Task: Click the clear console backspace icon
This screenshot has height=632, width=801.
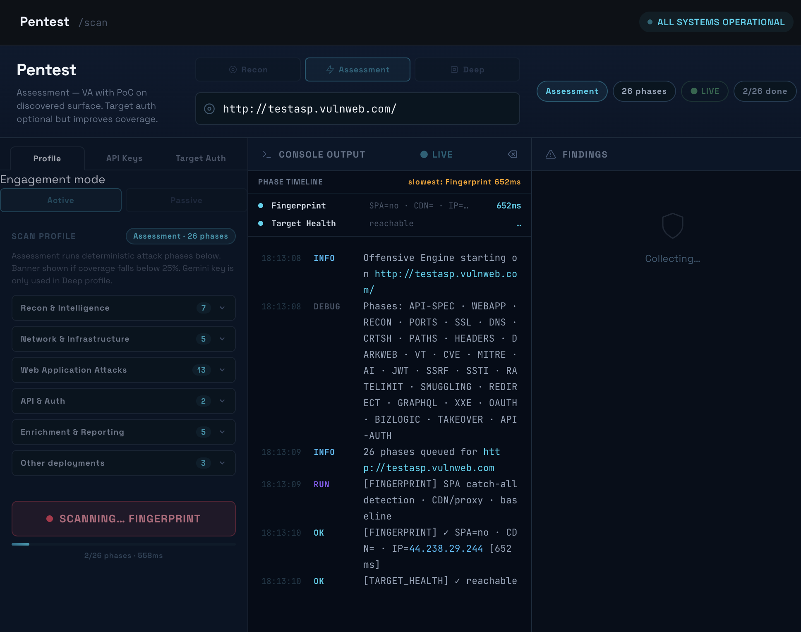Action: click(513, 154)
